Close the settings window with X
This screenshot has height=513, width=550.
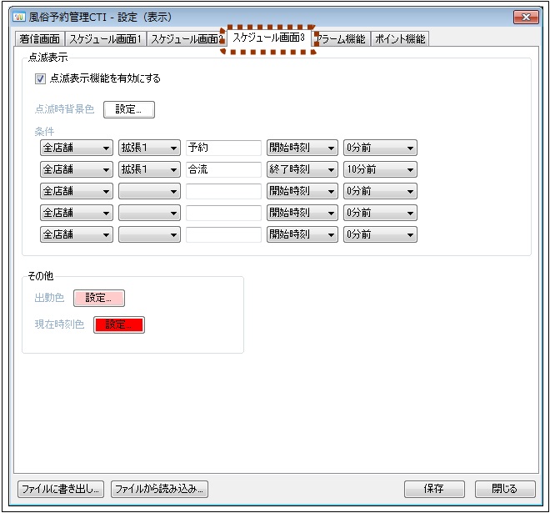525,18
